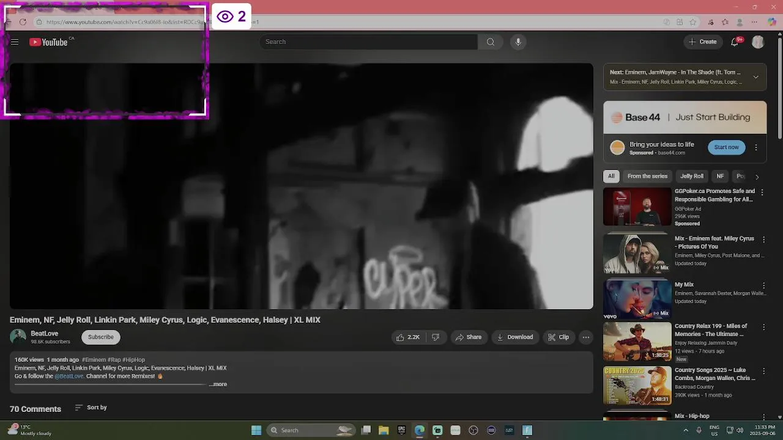This screenshot has height=440, width=783.
Task: Select the NF filter chip
Action: tap(720, 176)
